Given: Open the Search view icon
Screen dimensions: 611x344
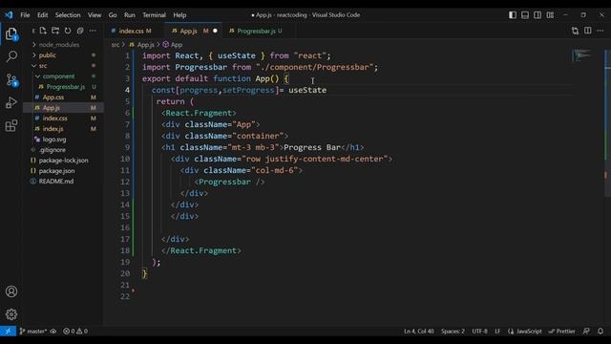Looking at the screenshot, I should (11, 56).
